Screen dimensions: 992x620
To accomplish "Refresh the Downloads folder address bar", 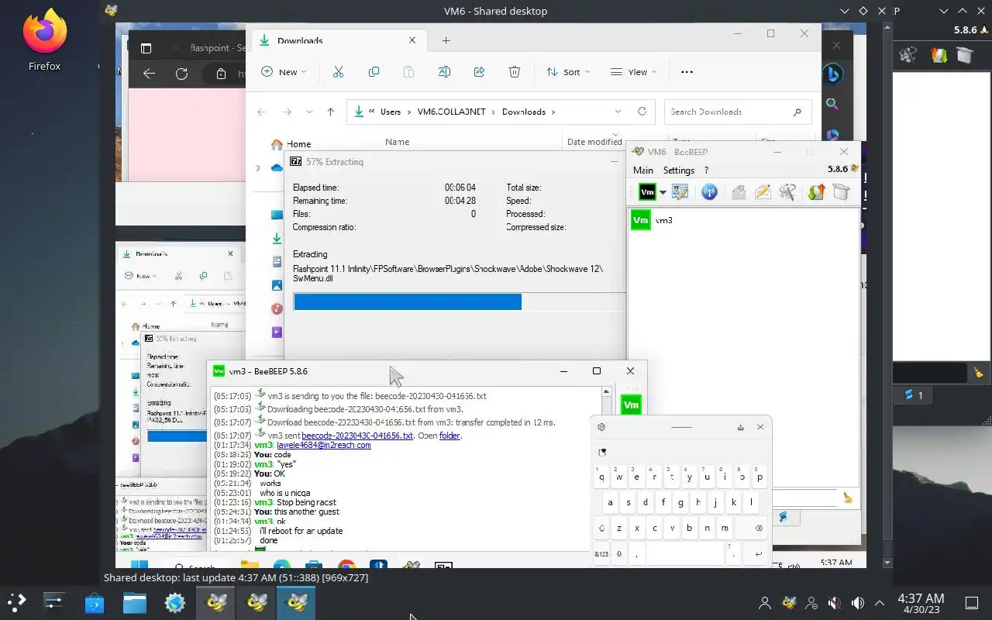I will pyautogui.click(x=642, y=112).
